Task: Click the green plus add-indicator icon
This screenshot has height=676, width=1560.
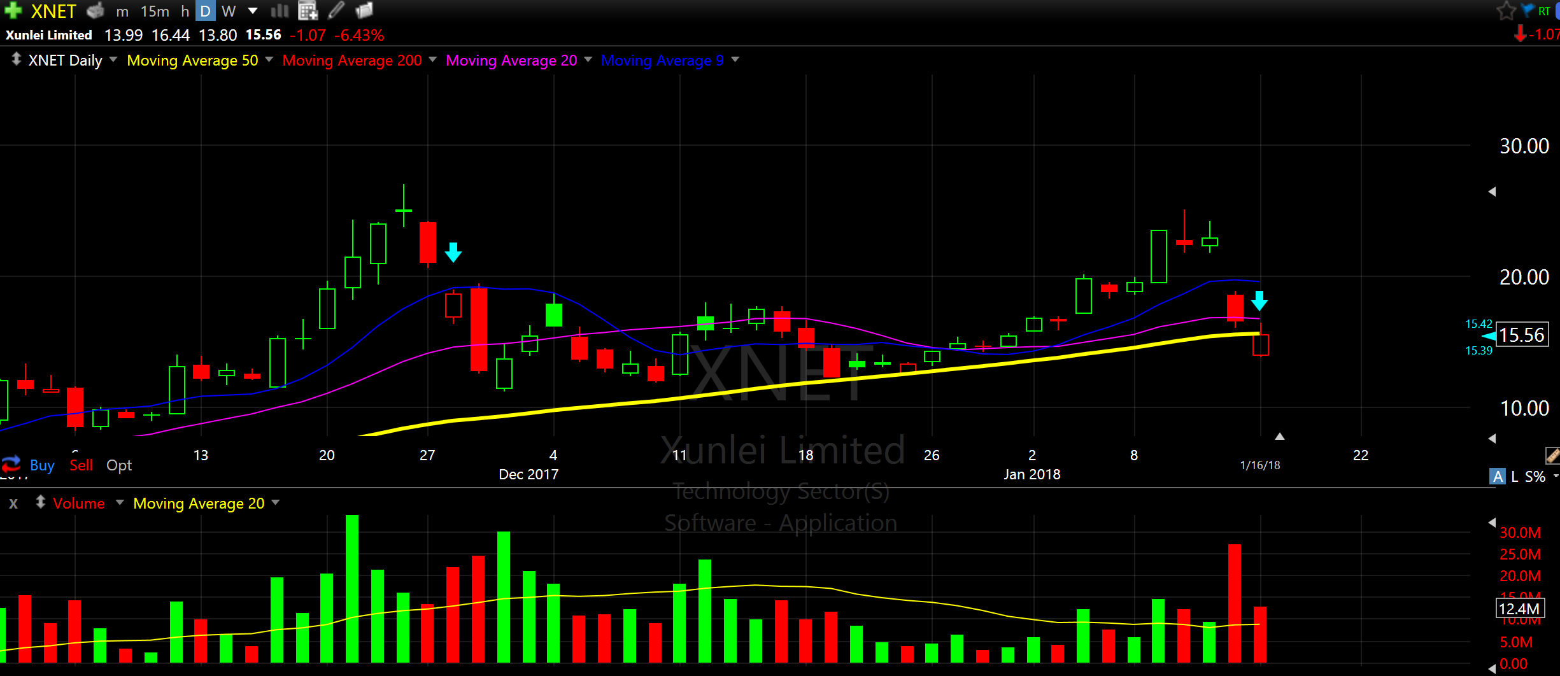Action: point(13,11)
